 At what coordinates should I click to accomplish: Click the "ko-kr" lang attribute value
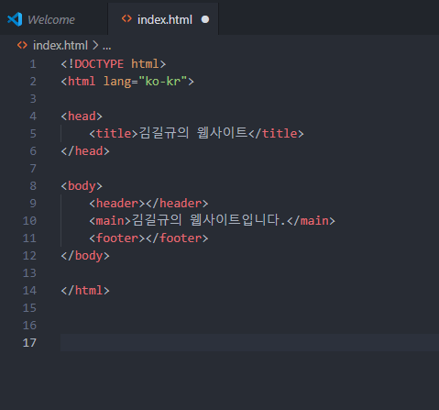(x=162, y=82)
